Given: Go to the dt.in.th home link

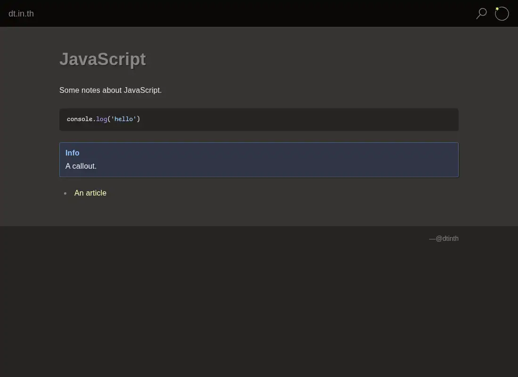Looking at the screenshot, I should [x=21, y=14].
